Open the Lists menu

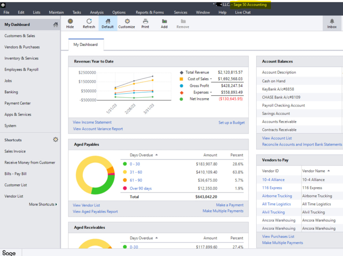coord(37,12)
